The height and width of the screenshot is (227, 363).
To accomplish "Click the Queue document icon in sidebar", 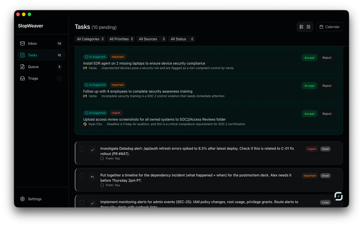I will (x=22, y=67).
